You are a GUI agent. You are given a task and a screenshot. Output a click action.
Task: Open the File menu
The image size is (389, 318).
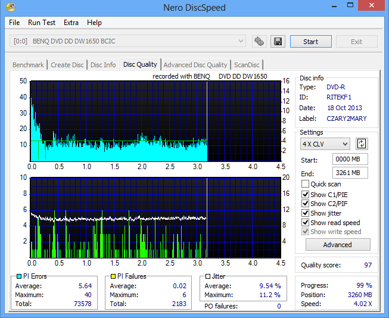[14, 23]
